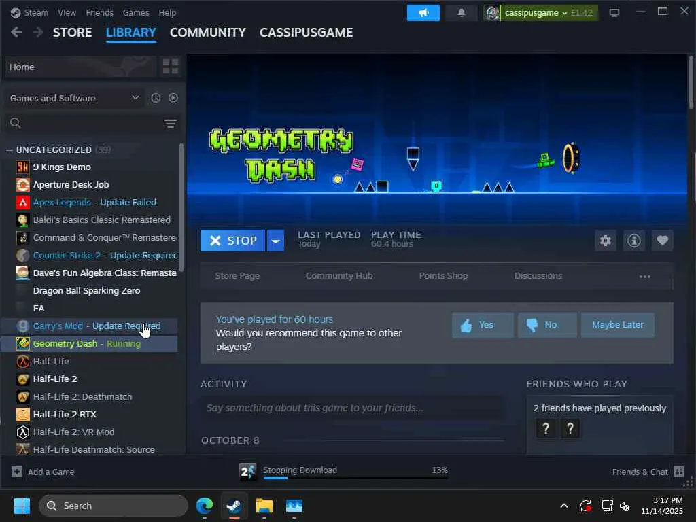Open the Help menu
The height and width of the screenshot is (522, 696).
167,12
